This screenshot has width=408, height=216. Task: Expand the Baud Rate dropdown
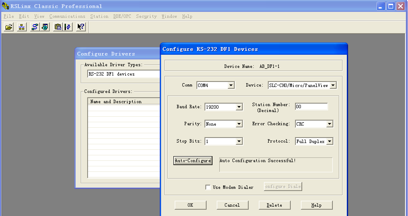tap(239, 107)
